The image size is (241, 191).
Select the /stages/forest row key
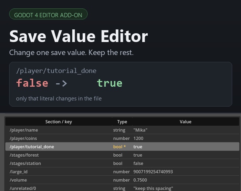coord(24,155)
